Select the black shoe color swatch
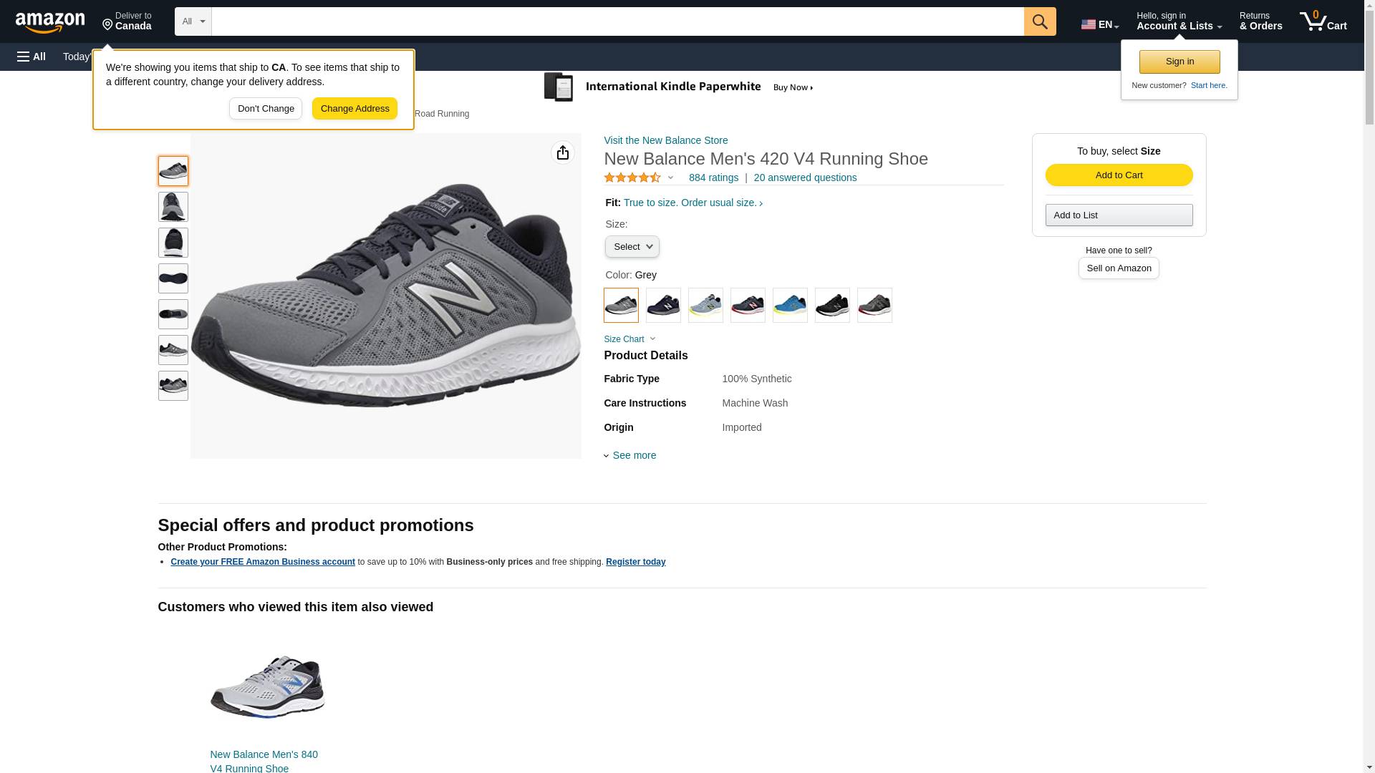Viewport: 1375px width, 773px height. pyautogui.click(x=832, y=306)
